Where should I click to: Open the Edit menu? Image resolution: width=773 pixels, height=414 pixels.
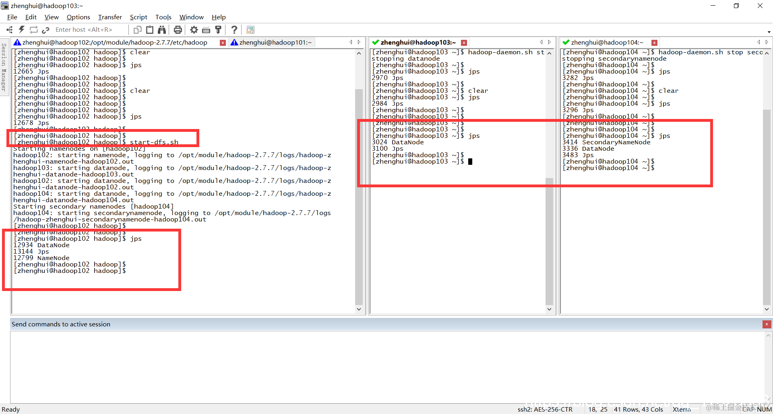click(x=31, y=17)
